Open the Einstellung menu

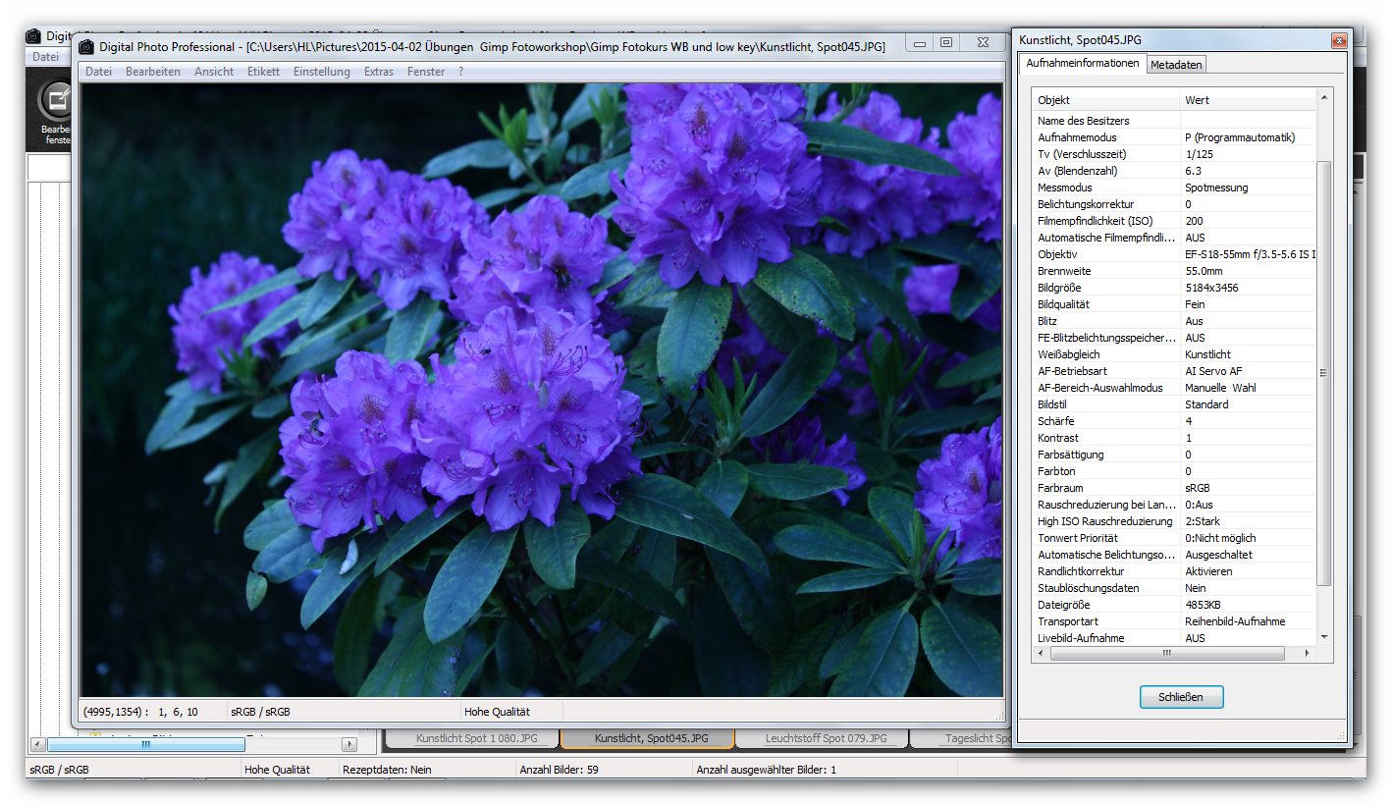[x=322, y=72]
